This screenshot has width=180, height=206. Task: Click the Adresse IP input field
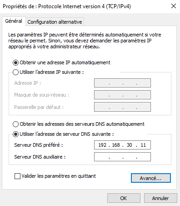pyautogui.click(x=122, y=83)
